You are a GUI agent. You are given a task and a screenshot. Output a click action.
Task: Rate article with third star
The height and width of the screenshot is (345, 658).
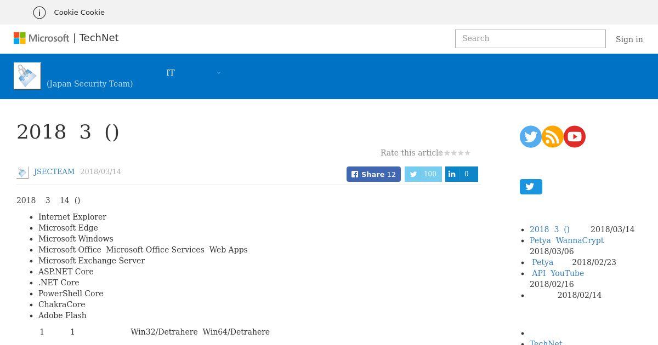tap(454, 153)
